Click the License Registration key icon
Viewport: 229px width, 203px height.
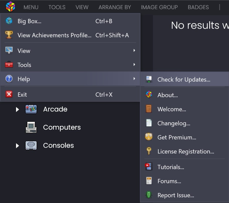(x=149, y=151)
